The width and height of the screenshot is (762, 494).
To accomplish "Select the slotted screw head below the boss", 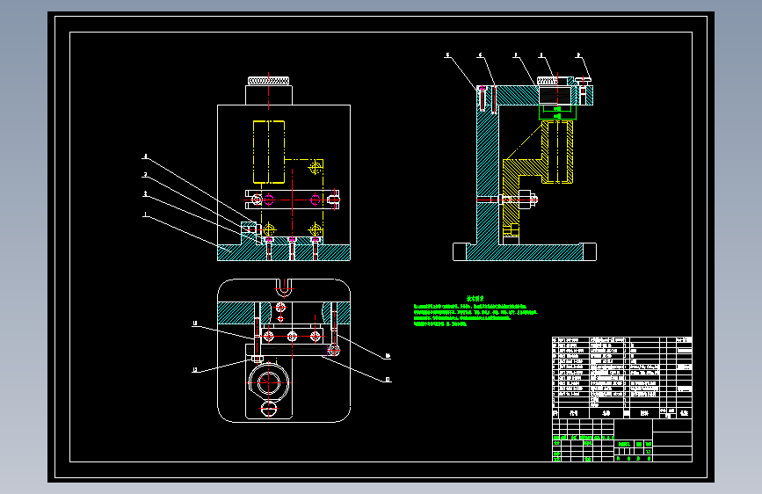I will pyautogui.click(x=268, y=410).
